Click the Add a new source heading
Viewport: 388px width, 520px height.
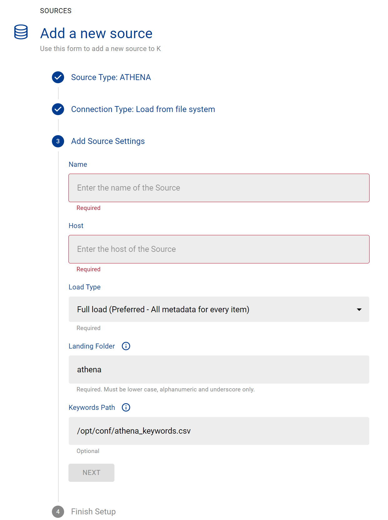click(x=96, y=33)
